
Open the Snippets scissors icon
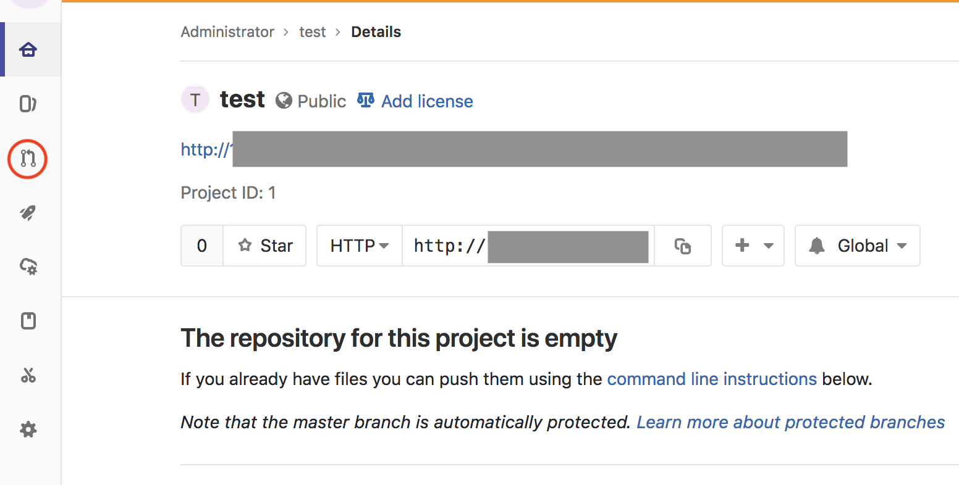28,375
